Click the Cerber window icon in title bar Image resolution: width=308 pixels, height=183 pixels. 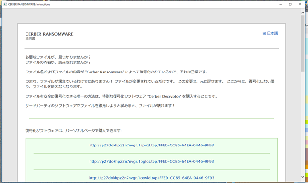point(5,4)
